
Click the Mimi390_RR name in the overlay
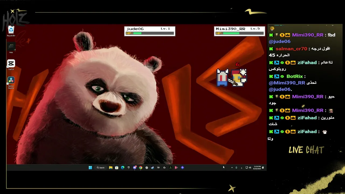coord(230,29)
